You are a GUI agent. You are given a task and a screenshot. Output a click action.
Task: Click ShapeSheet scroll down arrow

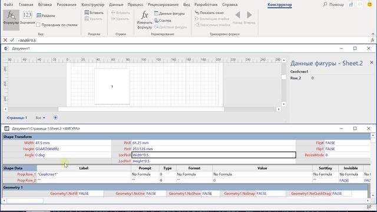373,195
